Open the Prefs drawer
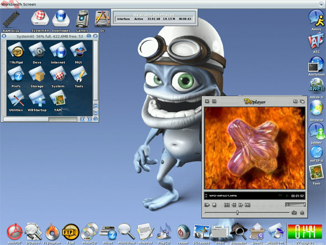 (16, 75)
